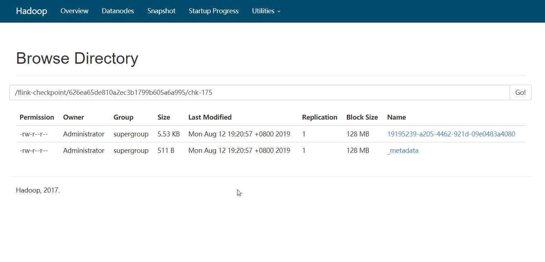Viewport: 545px width, 262px height.
Task: Select the Block Size column header
Action: point(362,117)
